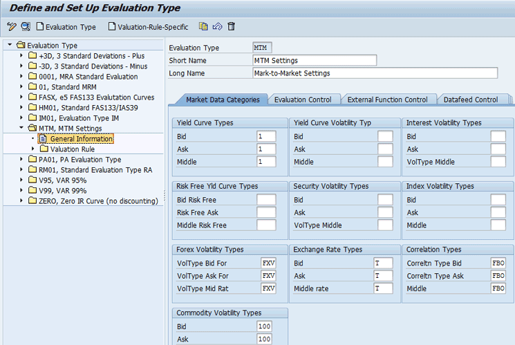Click the move/undo arrow icon
Screen dimensions: 515x345
217,27
